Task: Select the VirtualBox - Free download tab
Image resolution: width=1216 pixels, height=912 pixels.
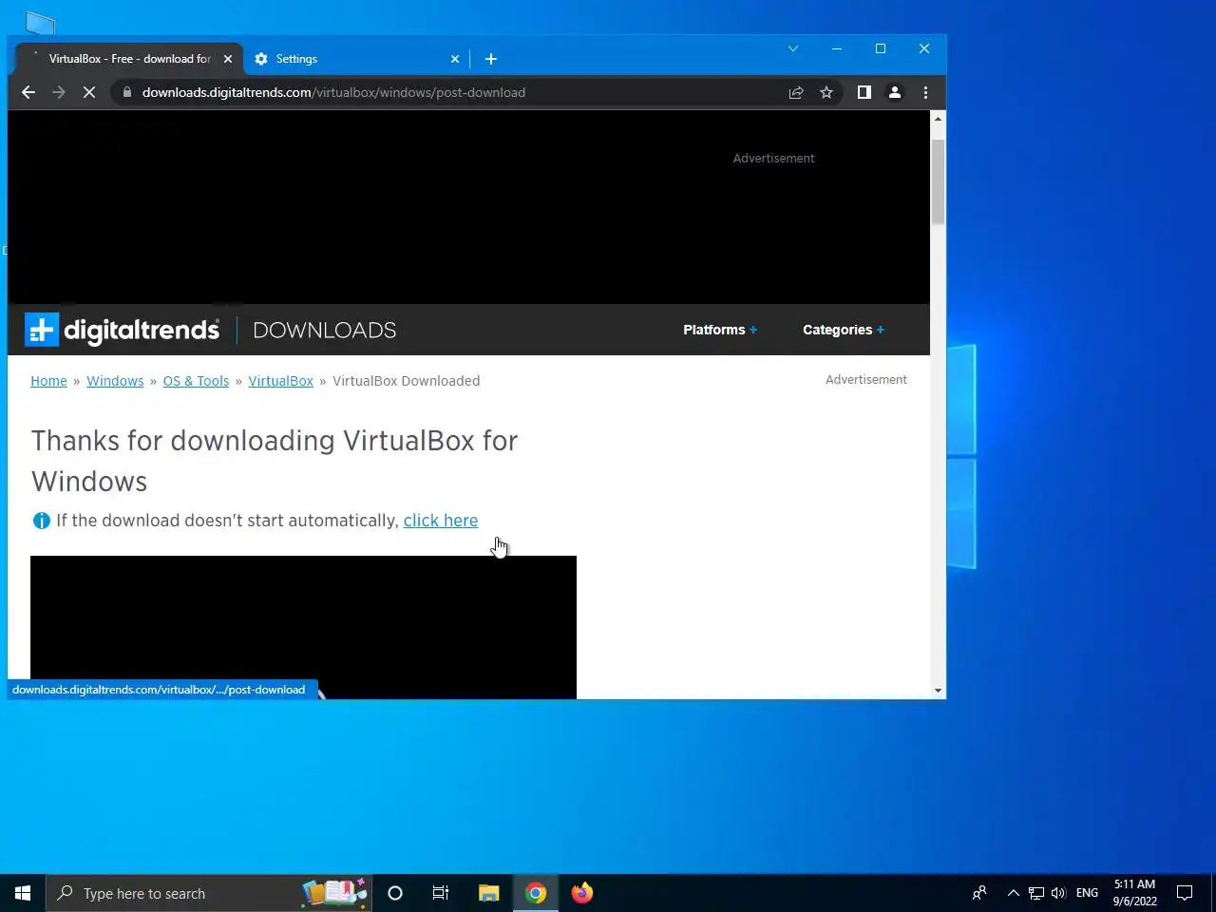Action: tap(130, 59)
